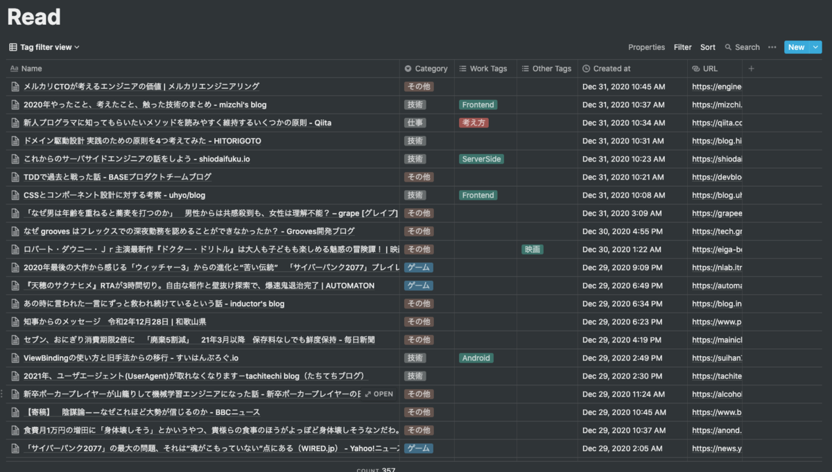Click the blue New button
The image size is (832, 472).
pyautogui.click(x=797, y=47)
